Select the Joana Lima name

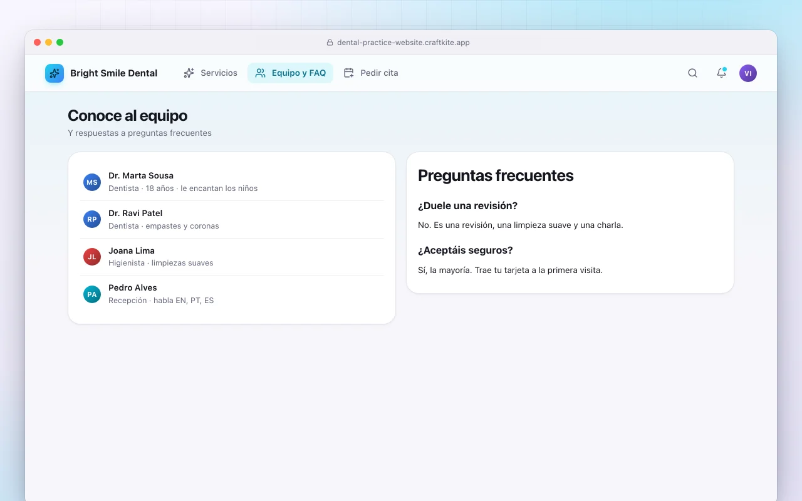click(x=132, y=250)
